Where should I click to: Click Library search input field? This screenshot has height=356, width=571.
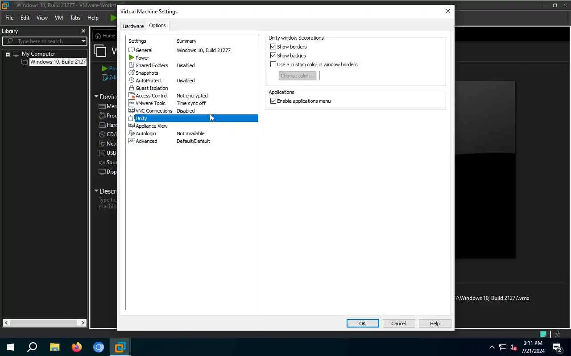pyautogui.click(x=45, y=41)
